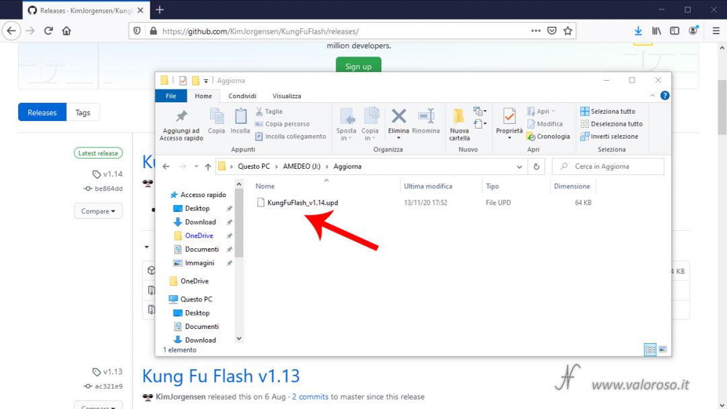Switch to Visualizza ribbon tab
This screenshot has height=409, width=727.
(x=287, y=96)
